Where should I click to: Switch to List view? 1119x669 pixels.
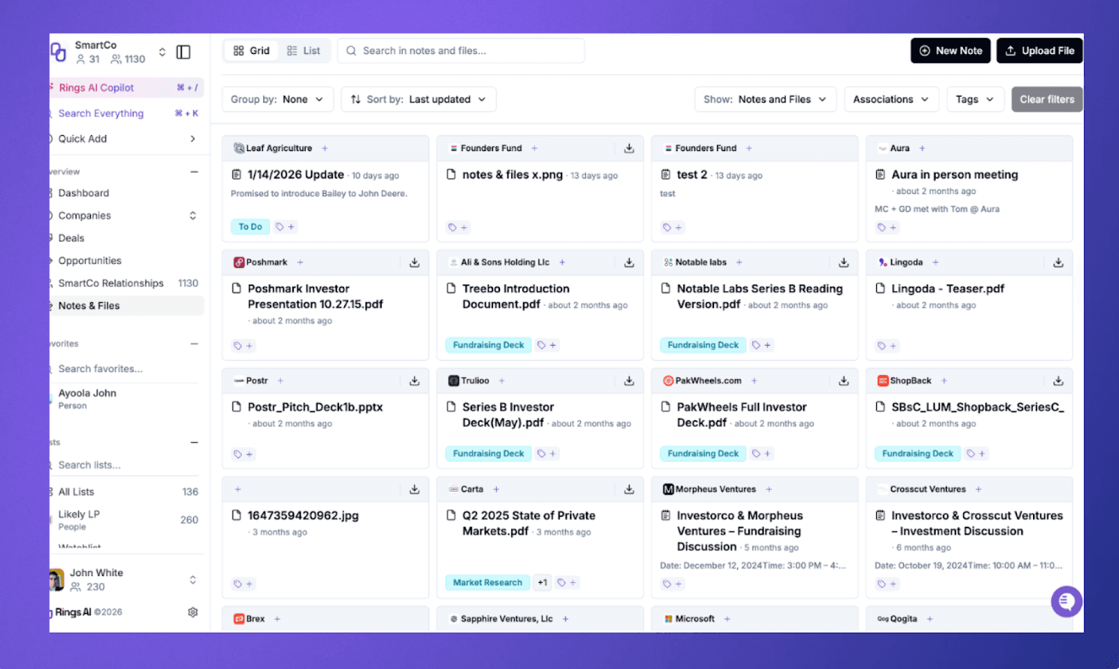pyautogui.click(x=304, y=51)
